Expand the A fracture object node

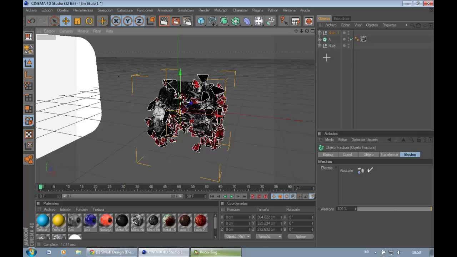click(320, 39)
